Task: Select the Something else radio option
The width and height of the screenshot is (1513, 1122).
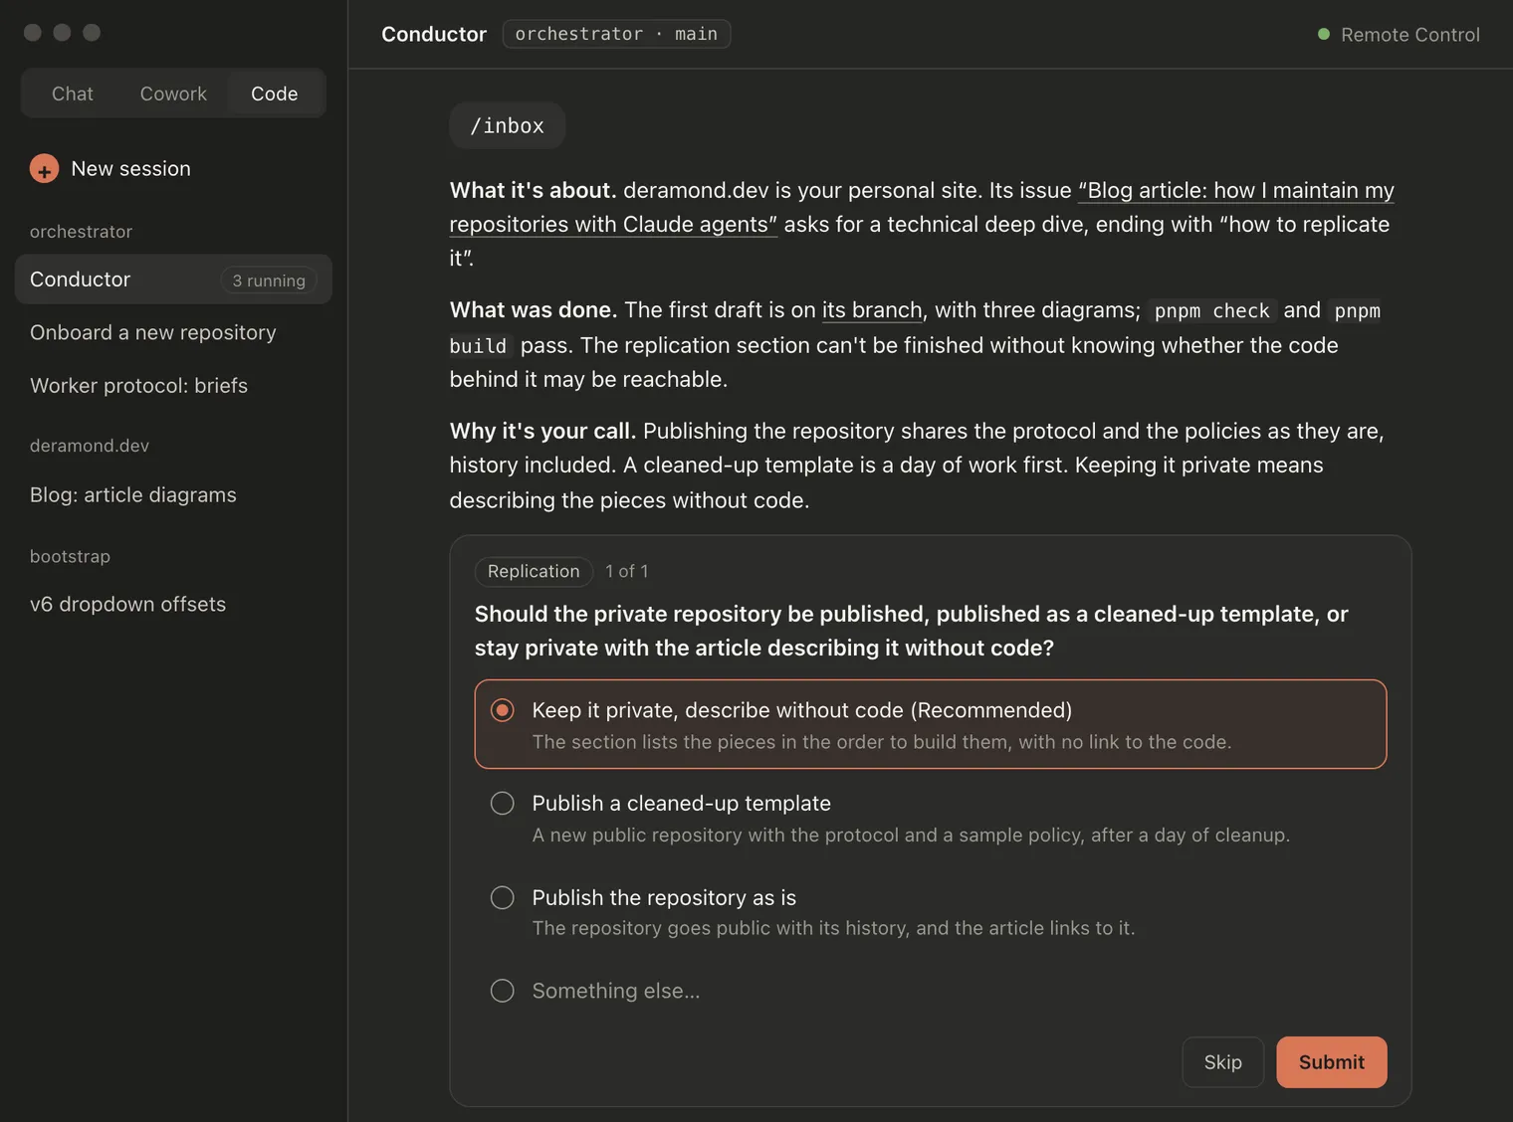Action: [x=503, y=991]
